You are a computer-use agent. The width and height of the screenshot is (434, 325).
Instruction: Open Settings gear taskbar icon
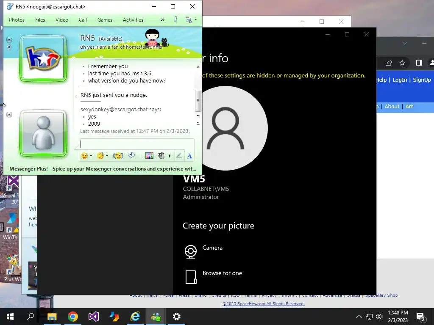(x=177, y=317)
